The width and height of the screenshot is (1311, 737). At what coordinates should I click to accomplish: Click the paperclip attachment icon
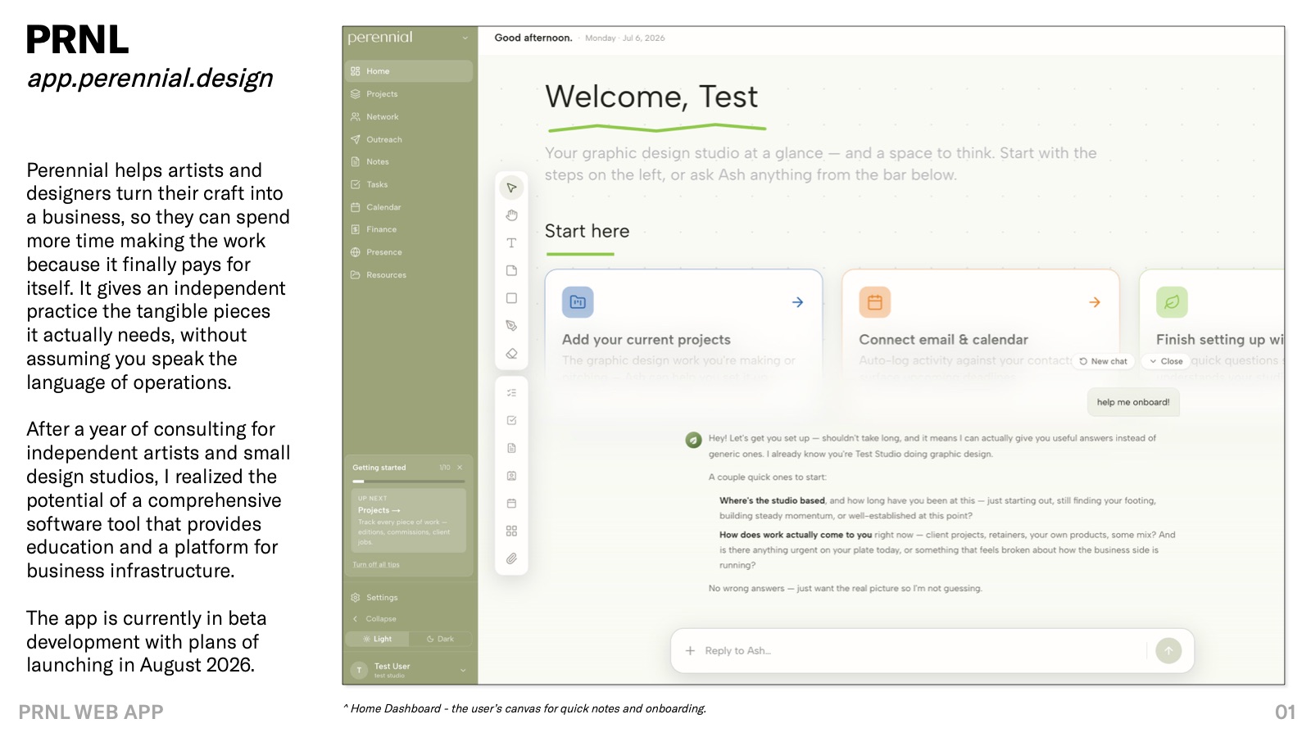[x=511, y=558]
